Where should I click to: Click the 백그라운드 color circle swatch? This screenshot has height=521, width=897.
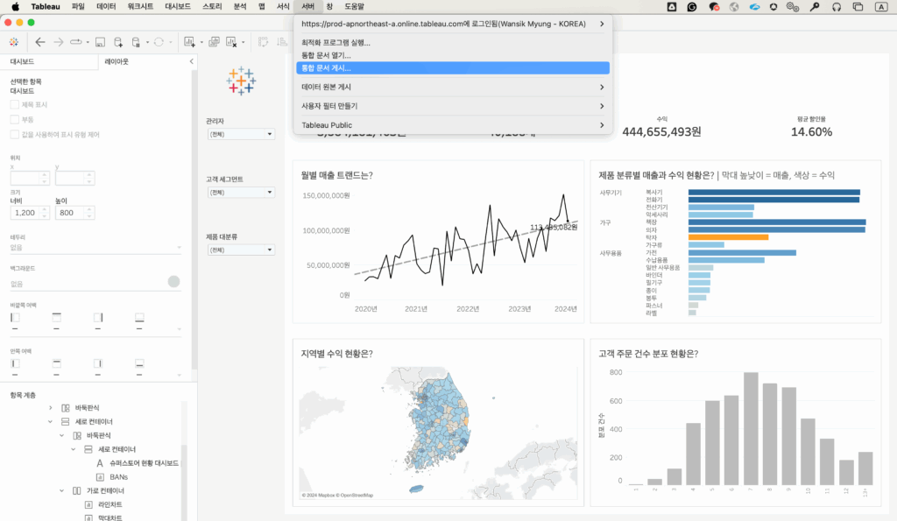coord(173,281)
